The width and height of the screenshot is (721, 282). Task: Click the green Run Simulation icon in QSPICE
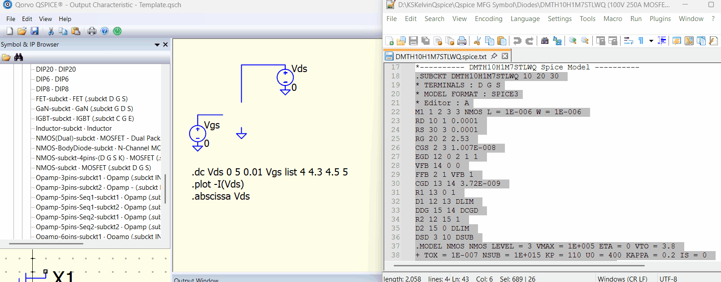(x=117, y=31)
